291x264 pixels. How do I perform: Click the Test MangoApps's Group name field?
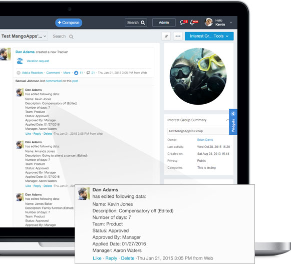198,131
